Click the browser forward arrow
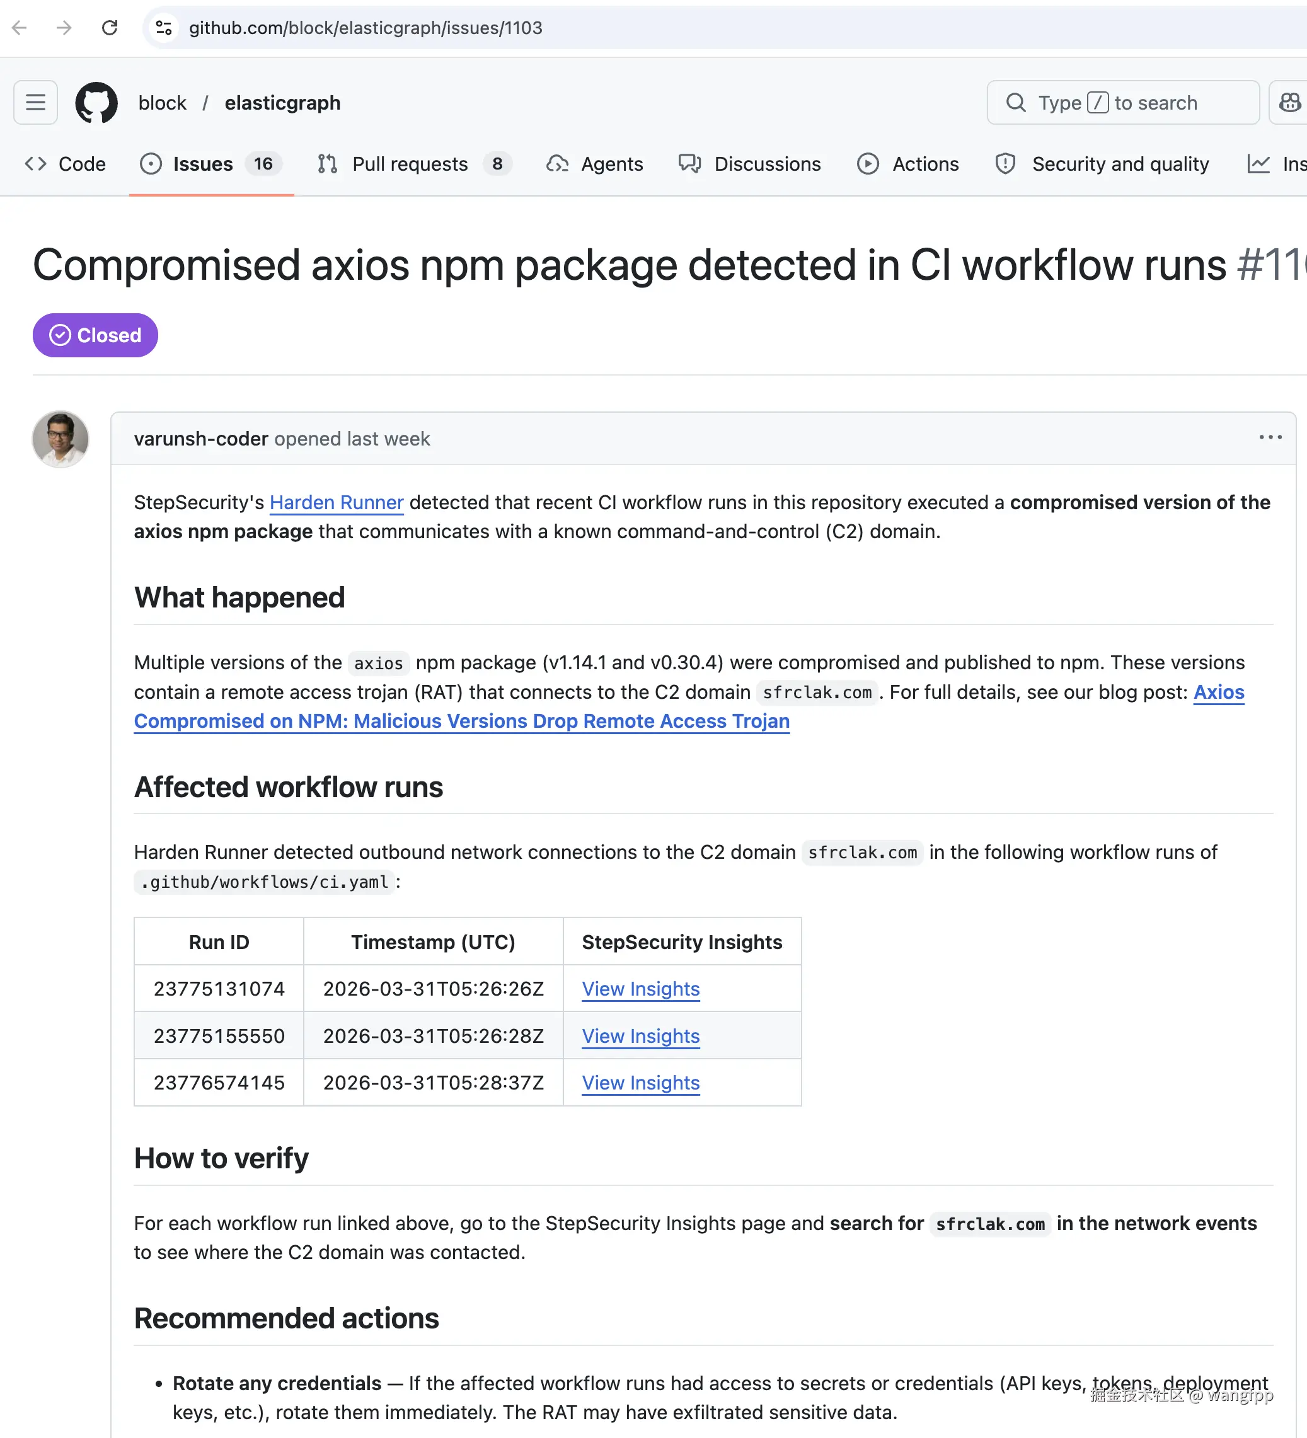This screenshot has height=1438, width=1307. click(64, 28)
